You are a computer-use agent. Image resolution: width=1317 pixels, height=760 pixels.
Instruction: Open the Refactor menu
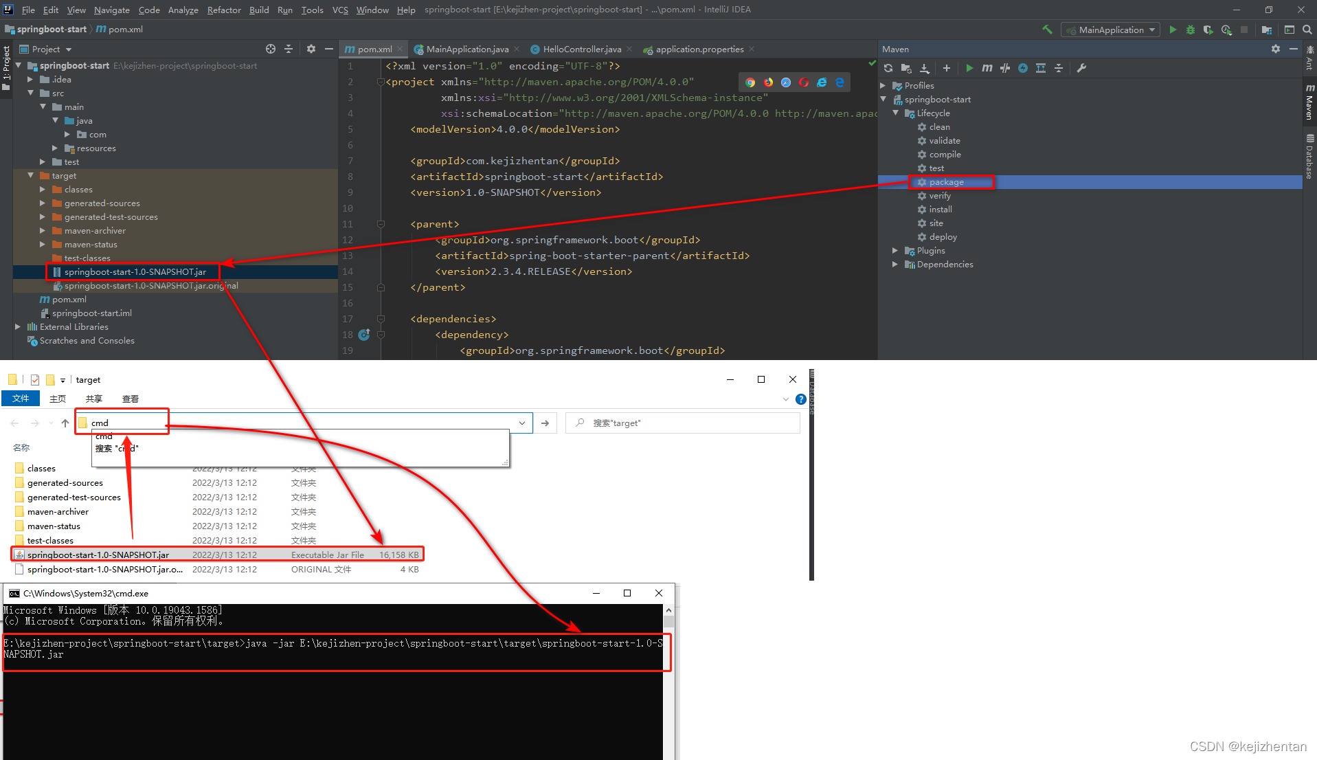coord(224,10)
